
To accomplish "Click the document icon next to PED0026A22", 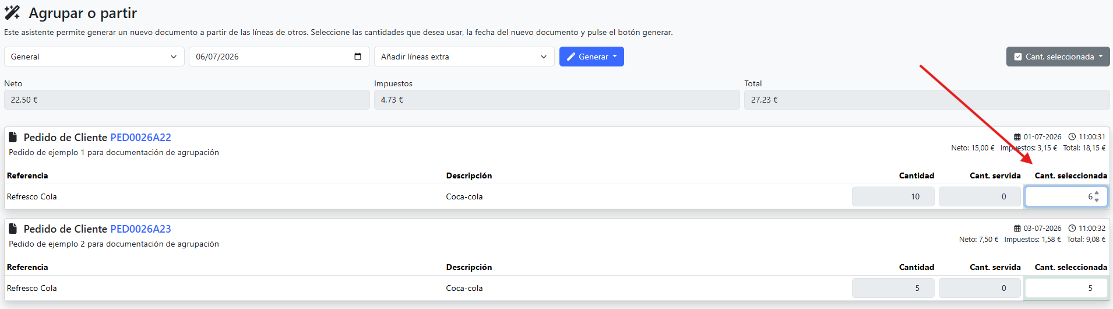I will [x=13, y=137].
